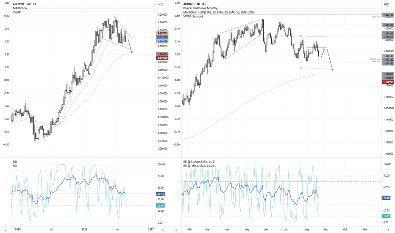Screen dimensions: 395x233
Task: Select the orange 1.202761 price label
Action: [x=162, y=33]
